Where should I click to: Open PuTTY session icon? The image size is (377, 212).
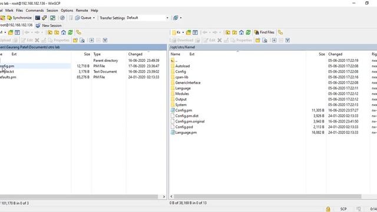pyautogui.click(x=44, y=18)
